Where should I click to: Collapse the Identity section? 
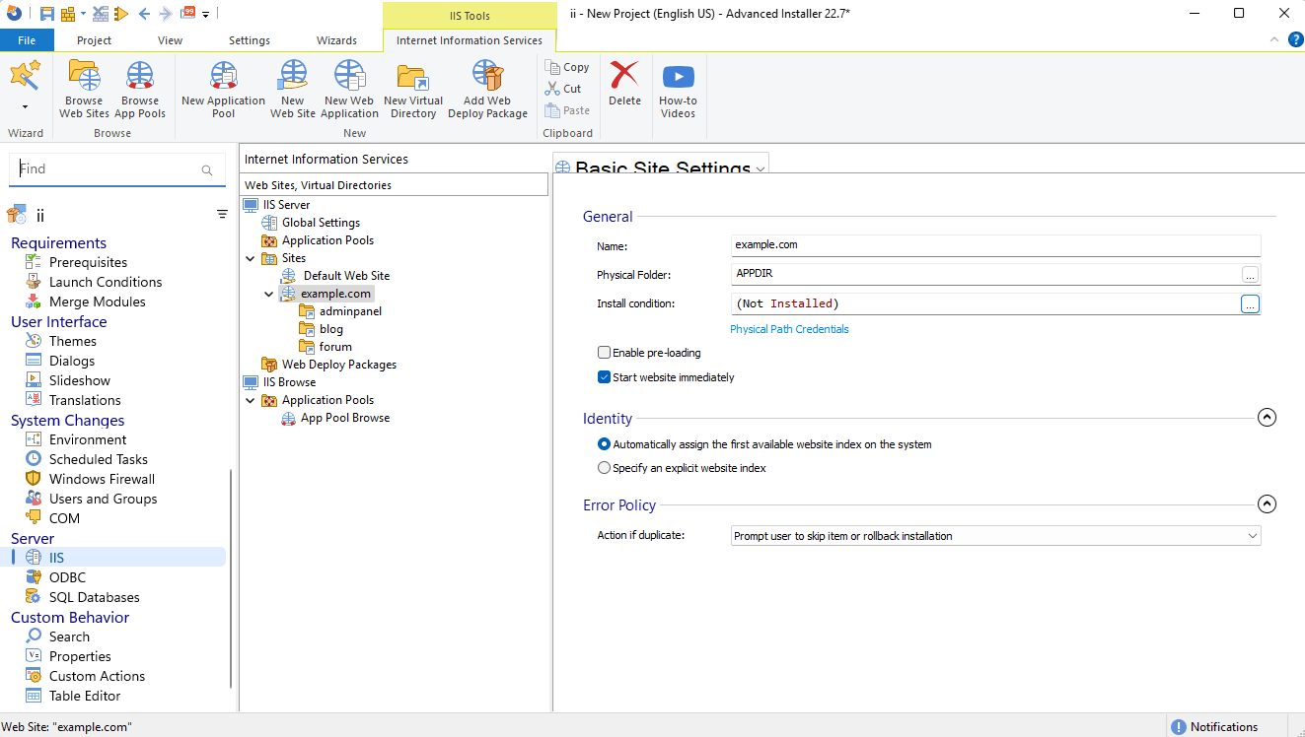(1267, 417)
